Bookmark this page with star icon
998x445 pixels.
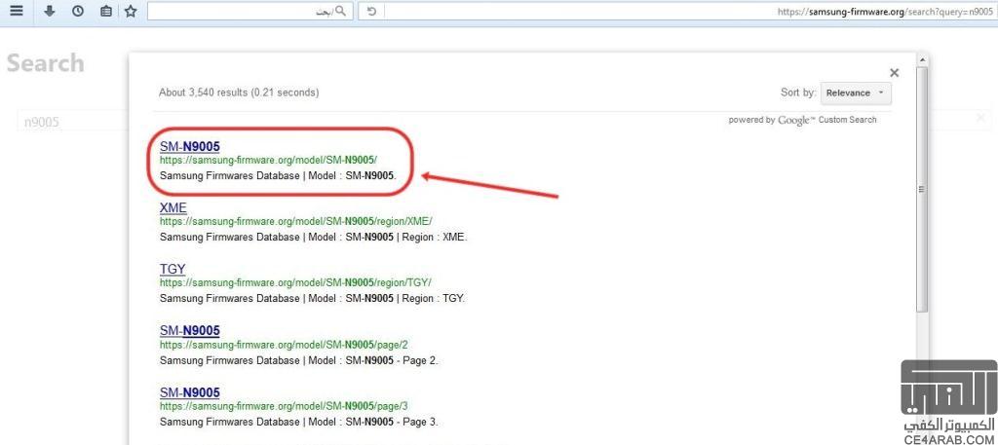coord(131,11)
